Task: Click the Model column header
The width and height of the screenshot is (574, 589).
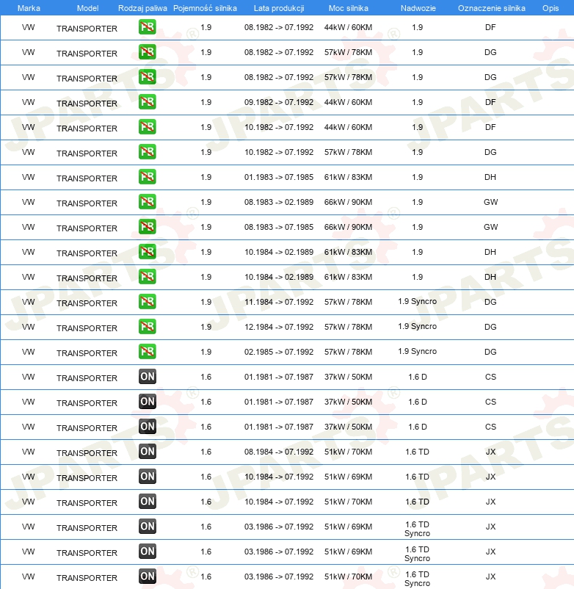Action: [87, 8]
